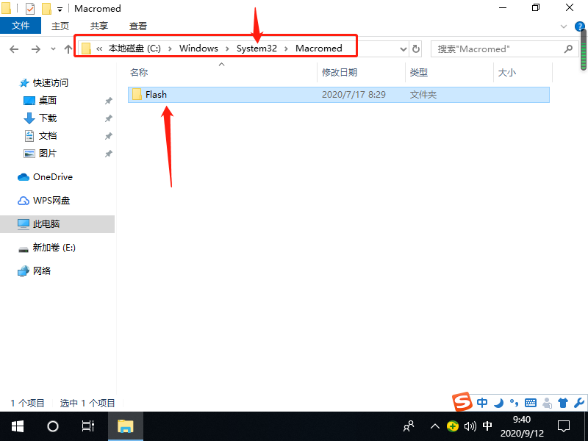Open the Flash folder

coord(156,95)
